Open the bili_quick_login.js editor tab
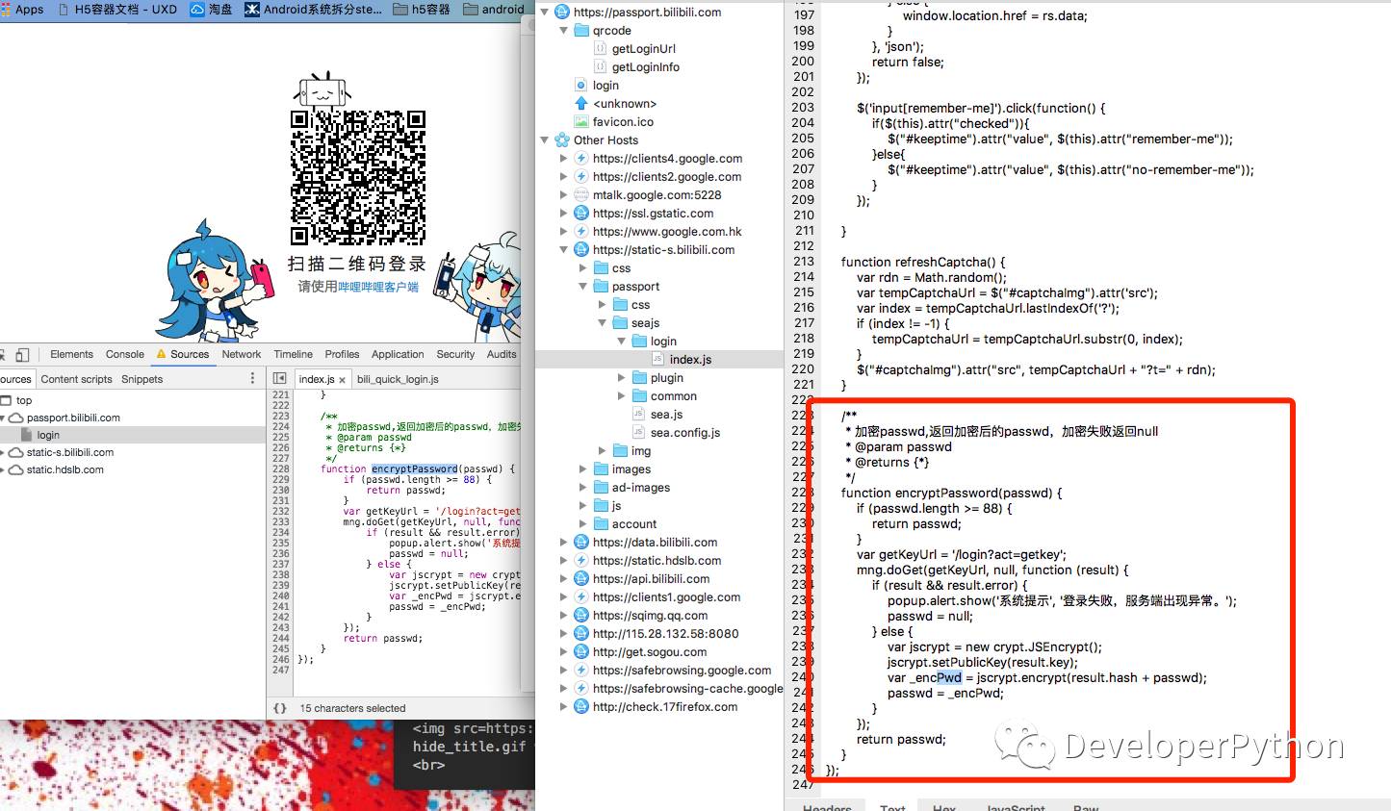Viewport: 1391px width, 811px height. pos(398,379)
